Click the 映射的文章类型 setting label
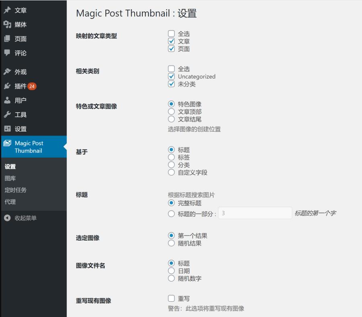This screenshot has height=317, width=362. click(96, 36)
